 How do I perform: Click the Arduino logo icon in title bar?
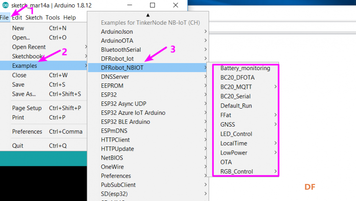coord(5,5)
